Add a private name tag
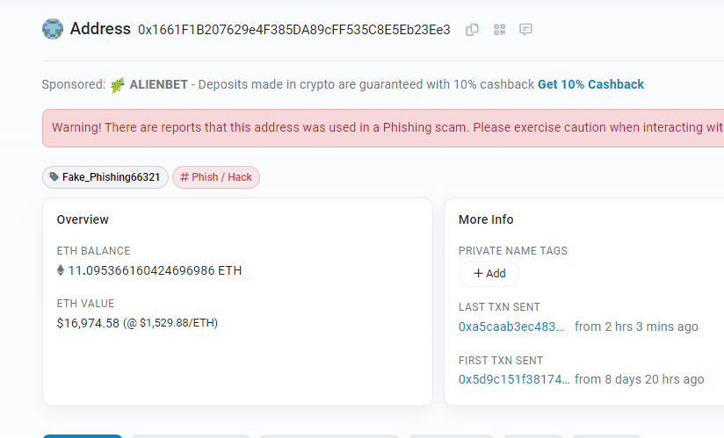The width and height of the screenshot is (724, 438). (x=489, y=274)
